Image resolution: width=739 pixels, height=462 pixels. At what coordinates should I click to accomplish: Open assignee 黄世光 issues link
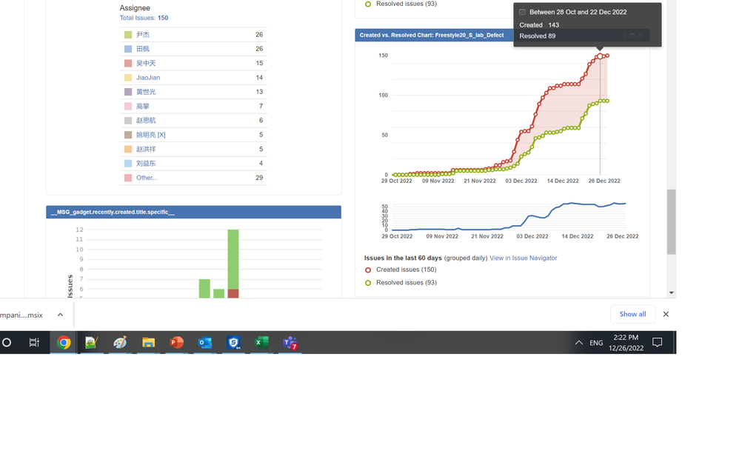click(146, 92)
